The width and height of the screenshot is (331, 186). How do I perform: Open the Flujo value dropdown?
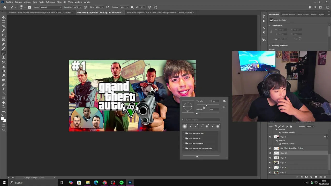click(103, 7)
